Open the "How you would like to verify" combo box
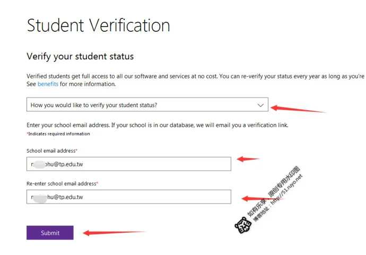 (x=143, y=105)
